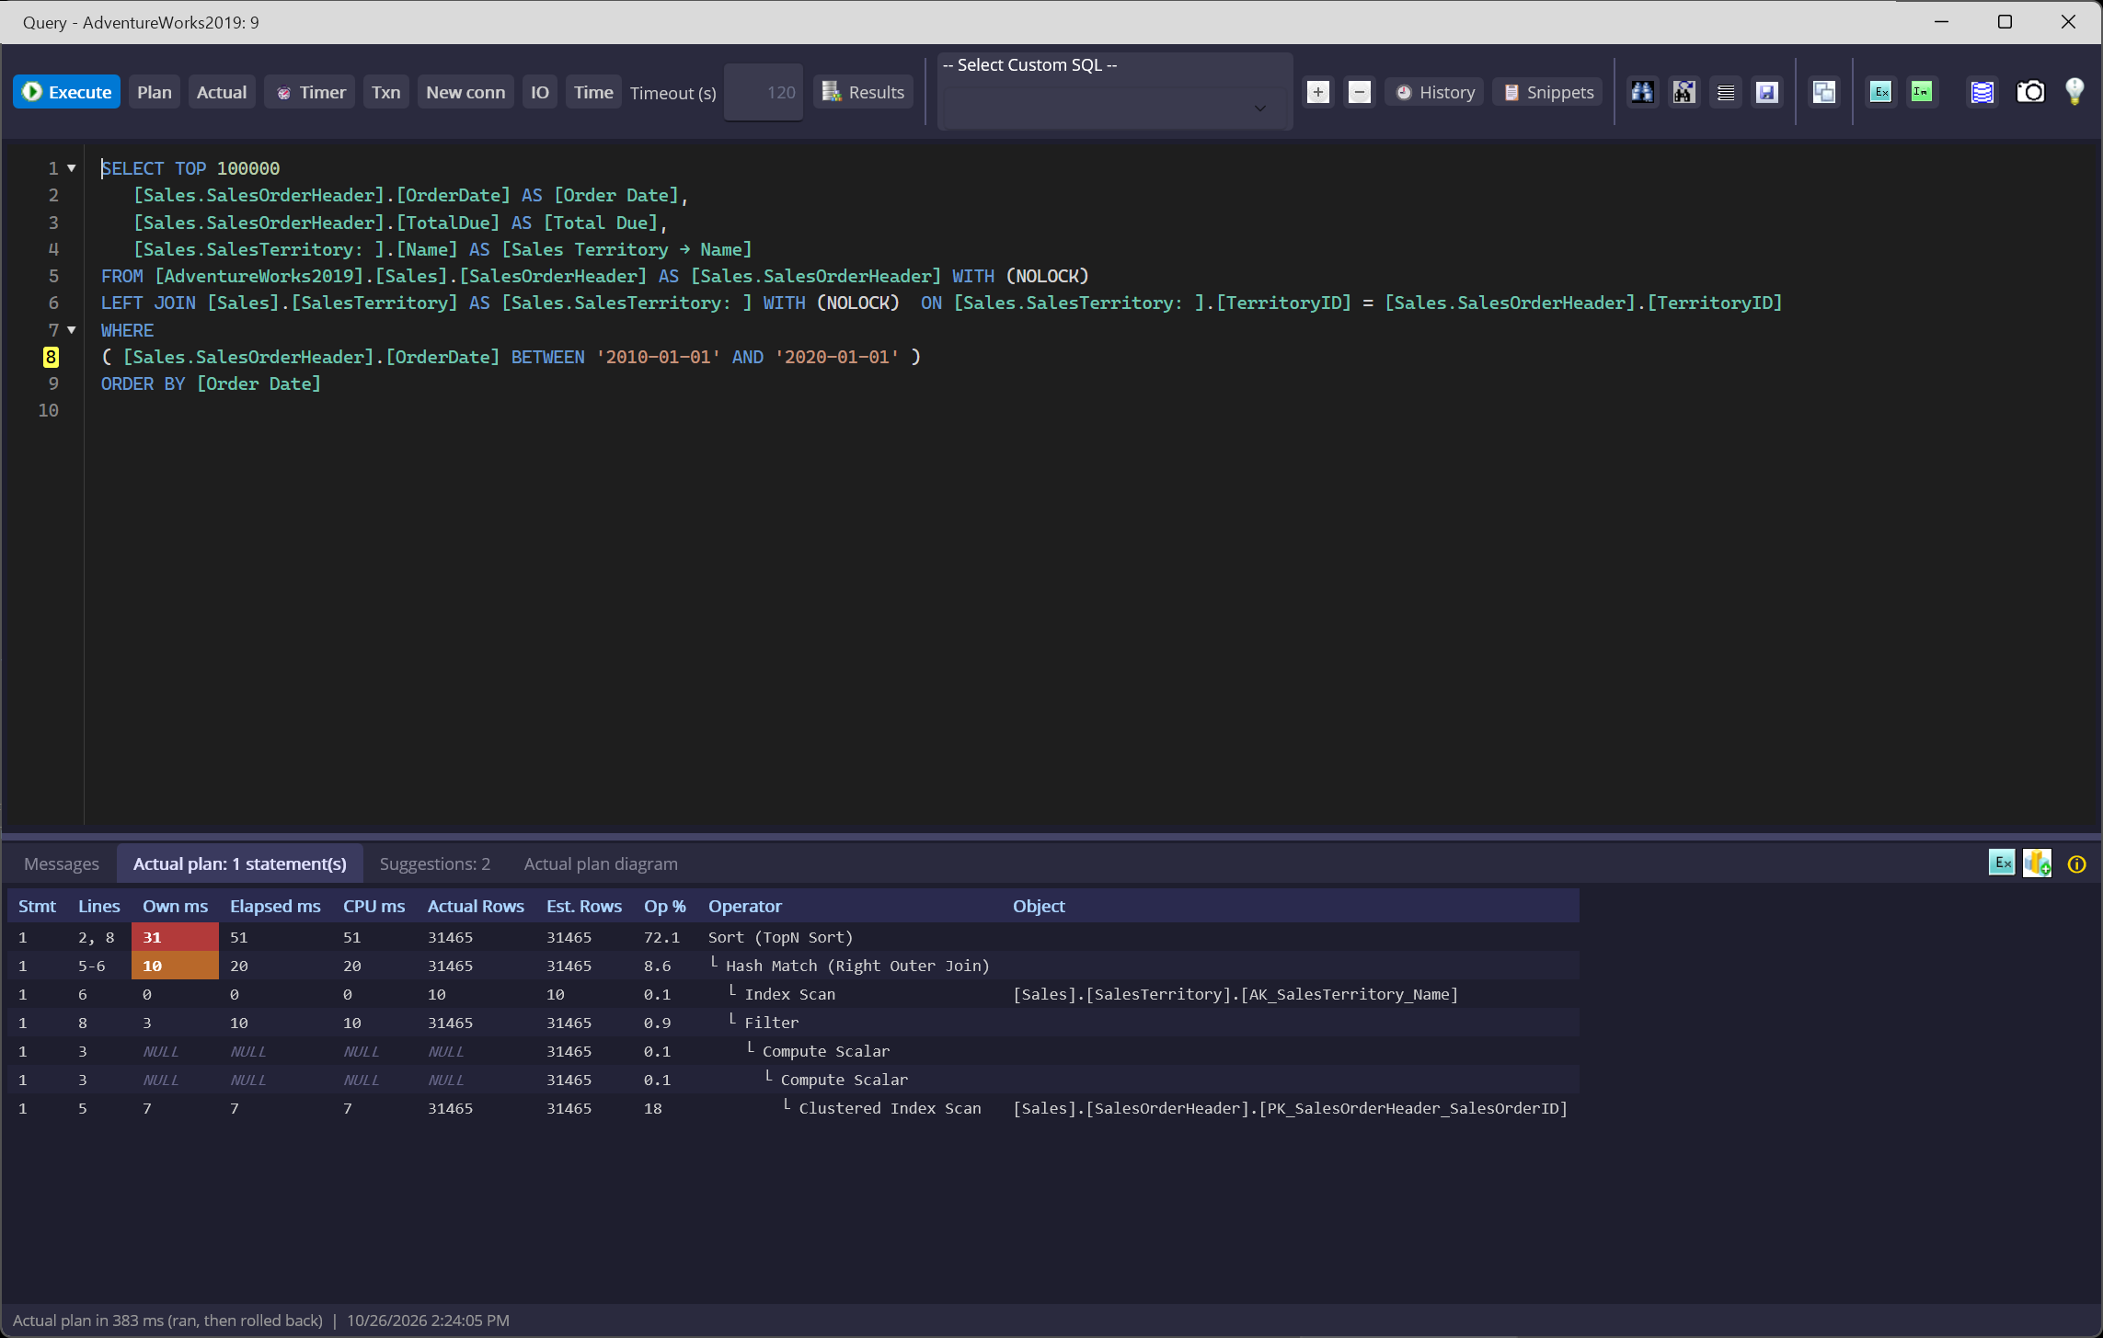Click the Op % column header
This screenshot has height=1338, width=2103.
pyautogui.click(x=665, y=906)
